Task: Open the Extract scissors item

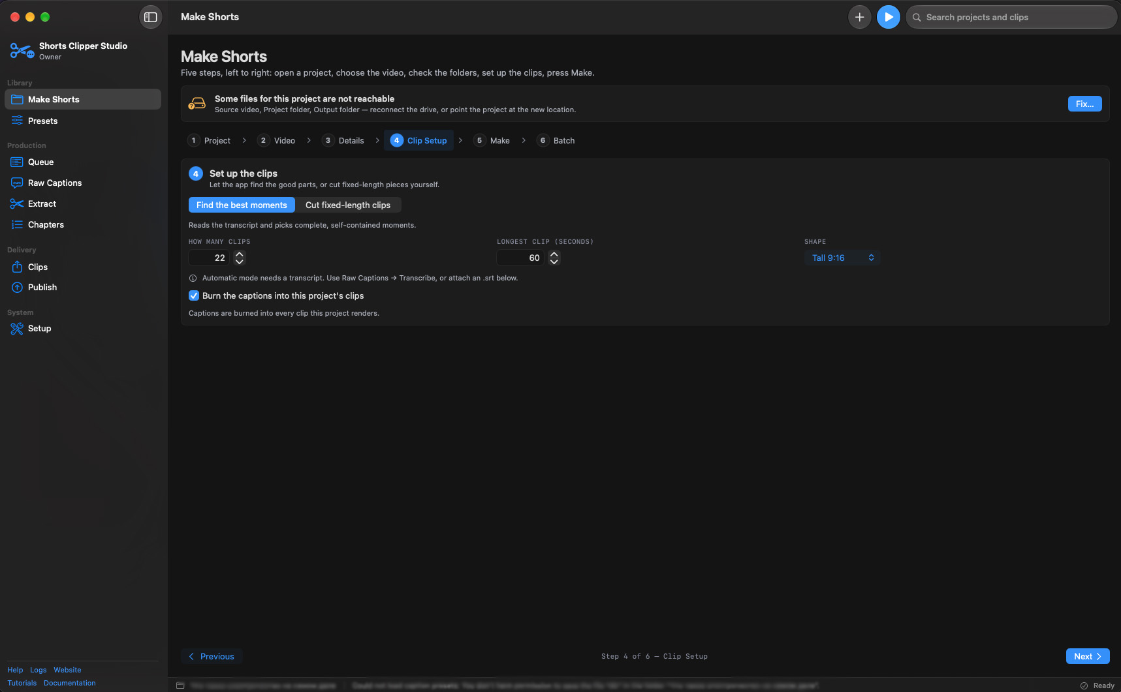Action: (83, 203)
